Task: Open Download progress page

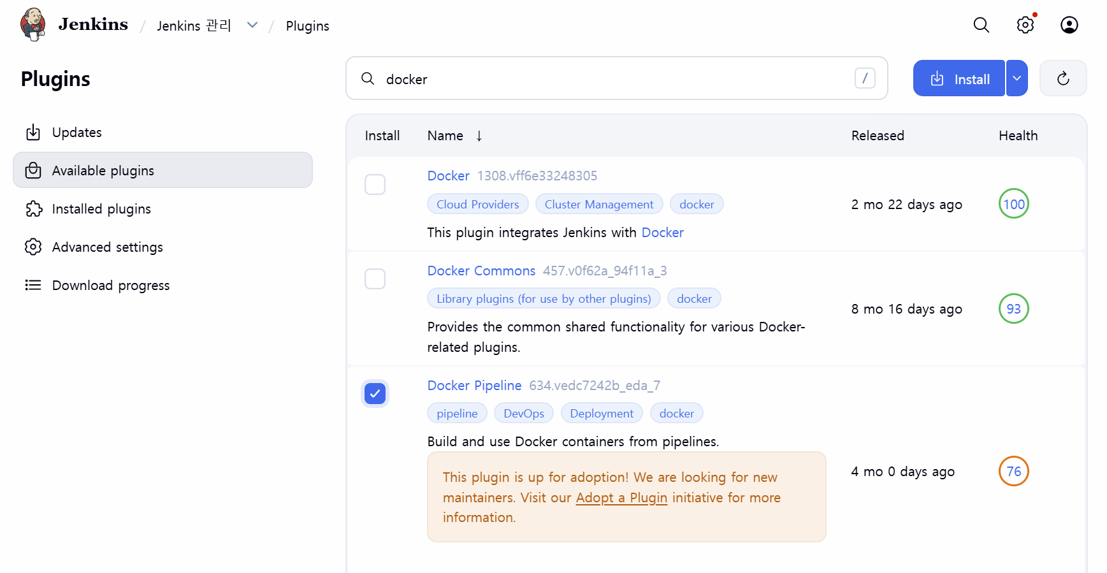Action: [163, 285]
